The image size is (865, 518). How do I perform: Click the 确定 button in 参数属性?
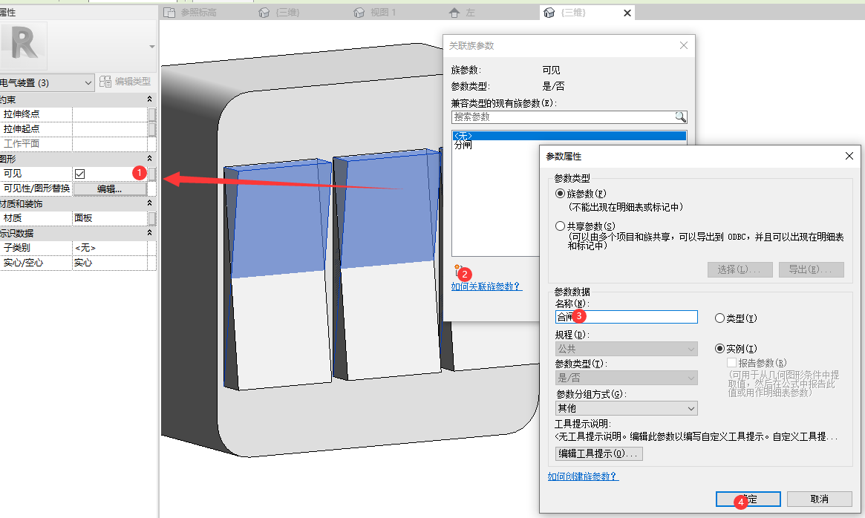748,499
